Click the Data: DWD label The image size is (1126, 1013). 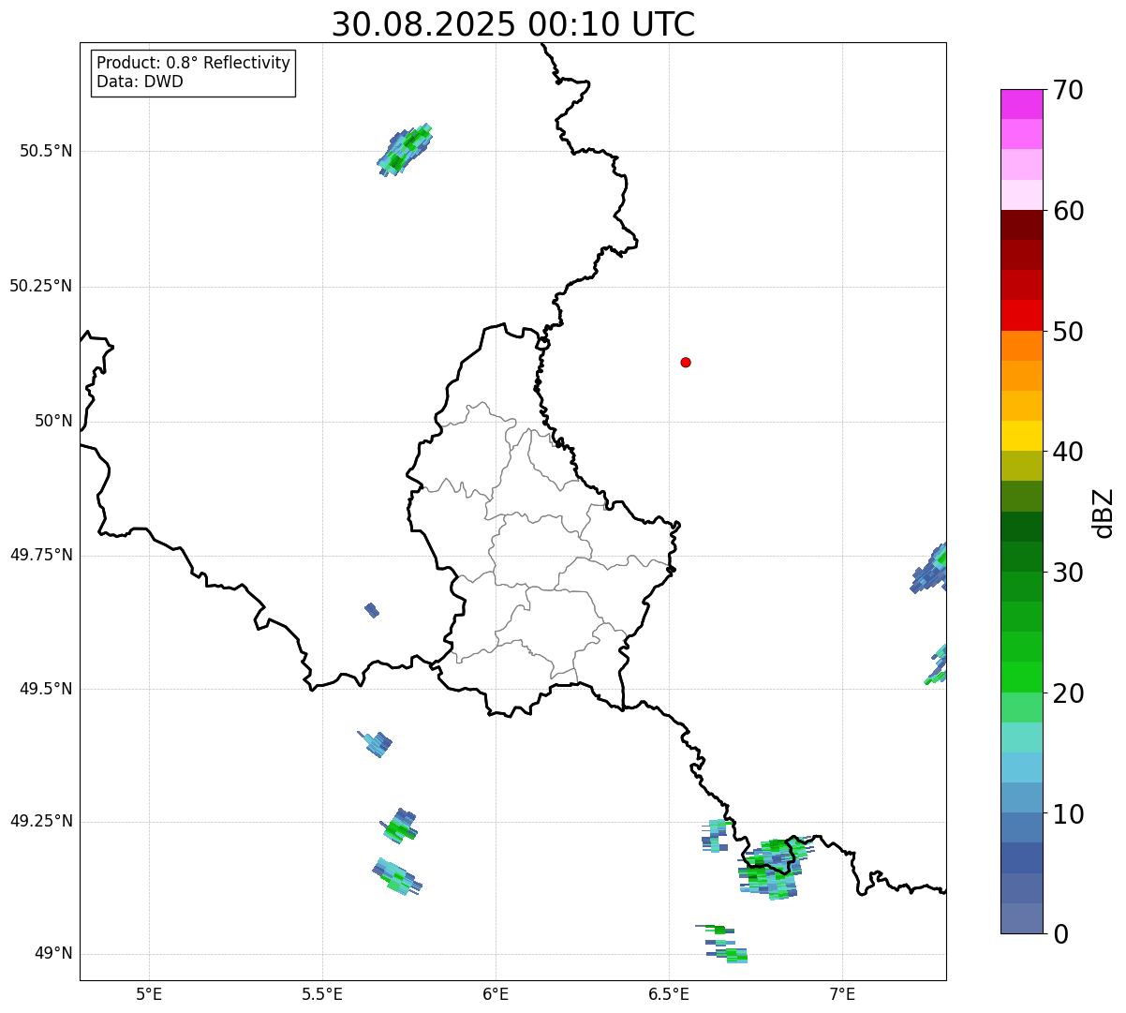coord(140,82)
